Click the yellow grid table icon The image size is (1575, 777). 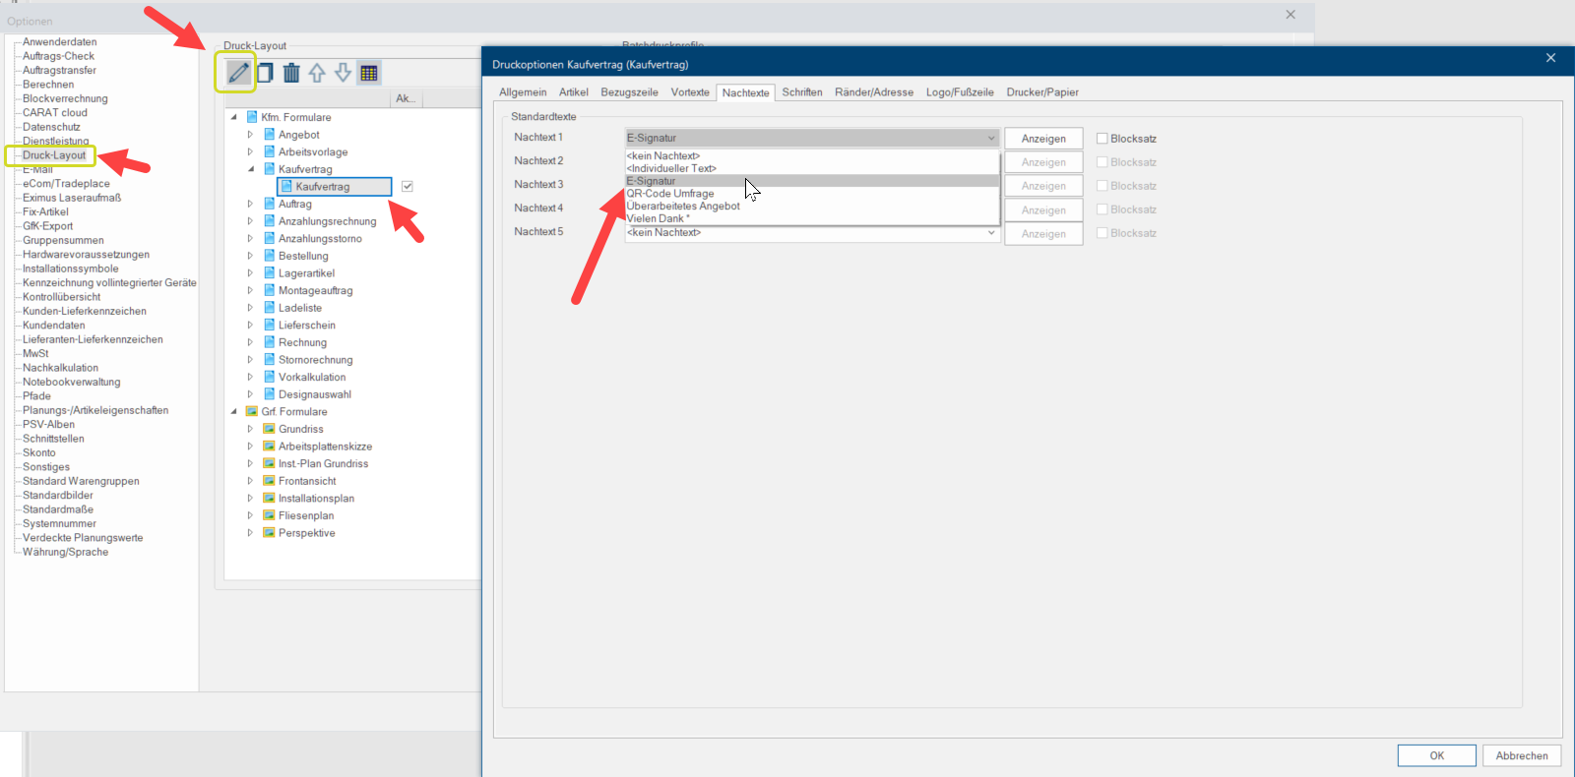(x=369, y=73)
